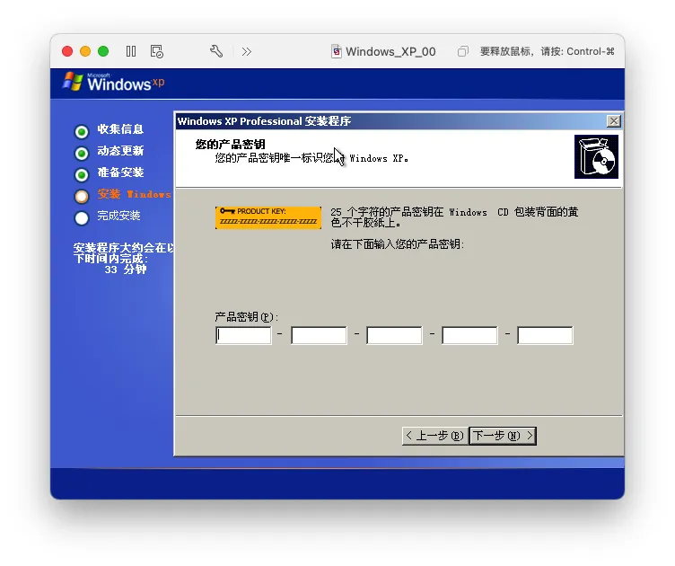
Task: Focus the fifth product key field
Action: point(545,335)
